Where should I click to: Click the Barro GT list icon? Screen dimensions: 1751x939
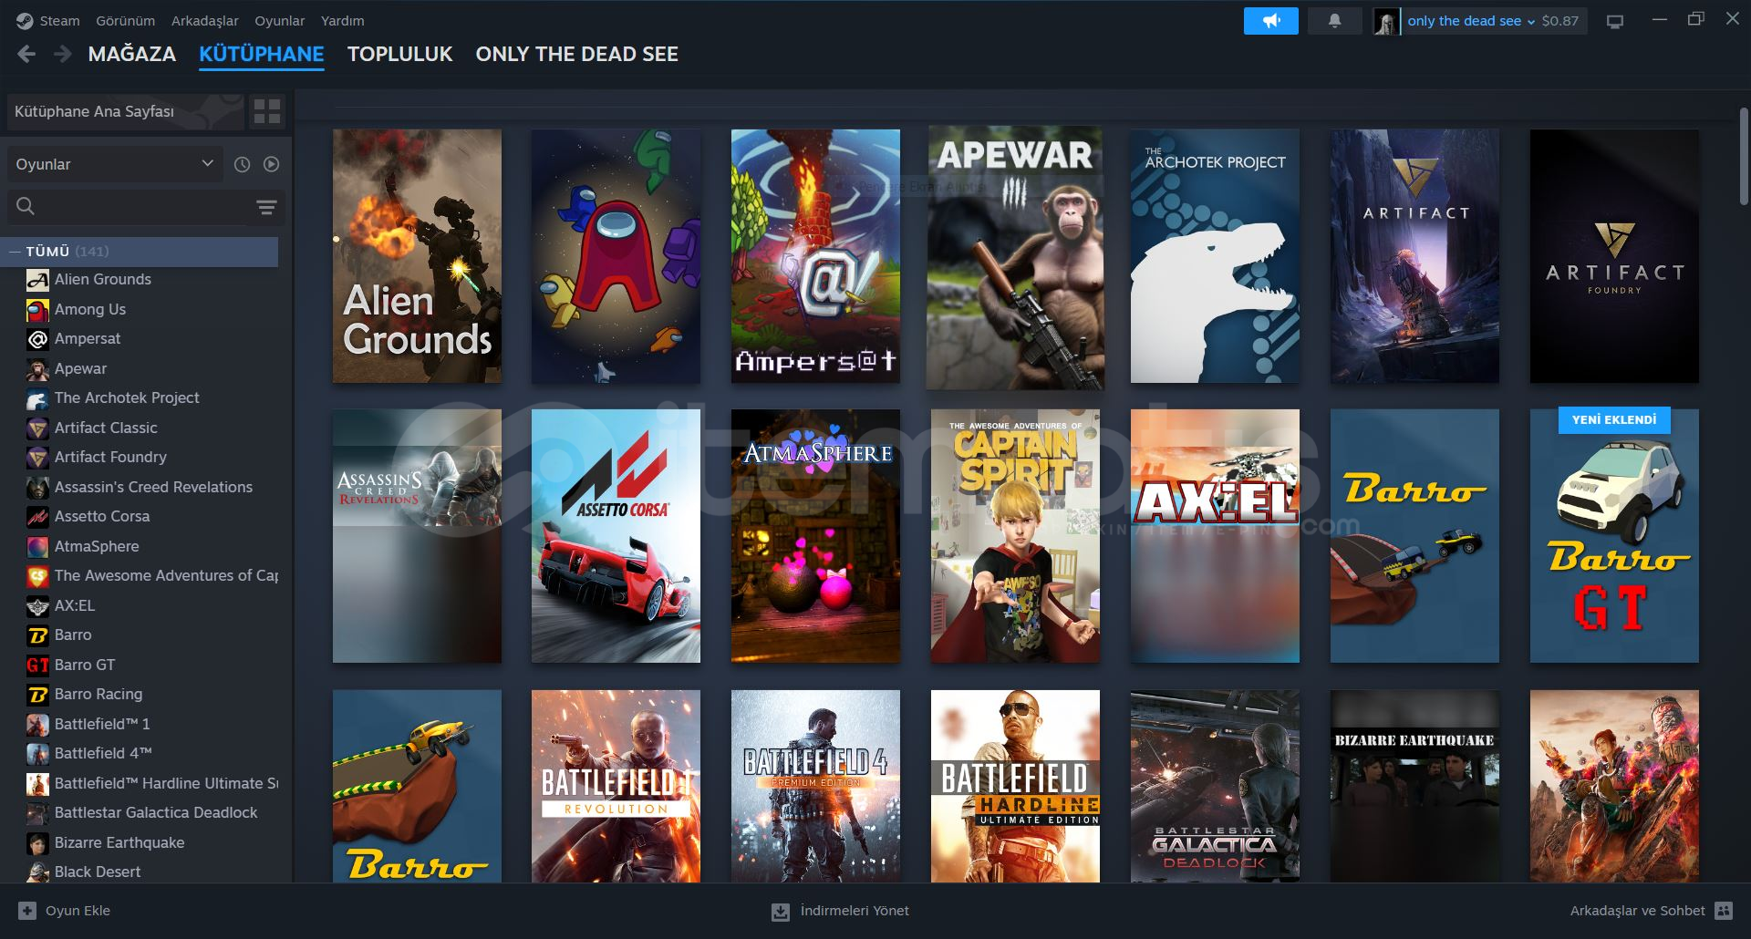[37, 666]
